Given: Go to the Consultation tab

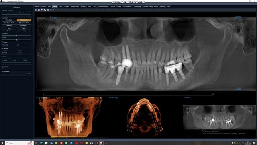Looking at the screenshot, I should [127, 6].
